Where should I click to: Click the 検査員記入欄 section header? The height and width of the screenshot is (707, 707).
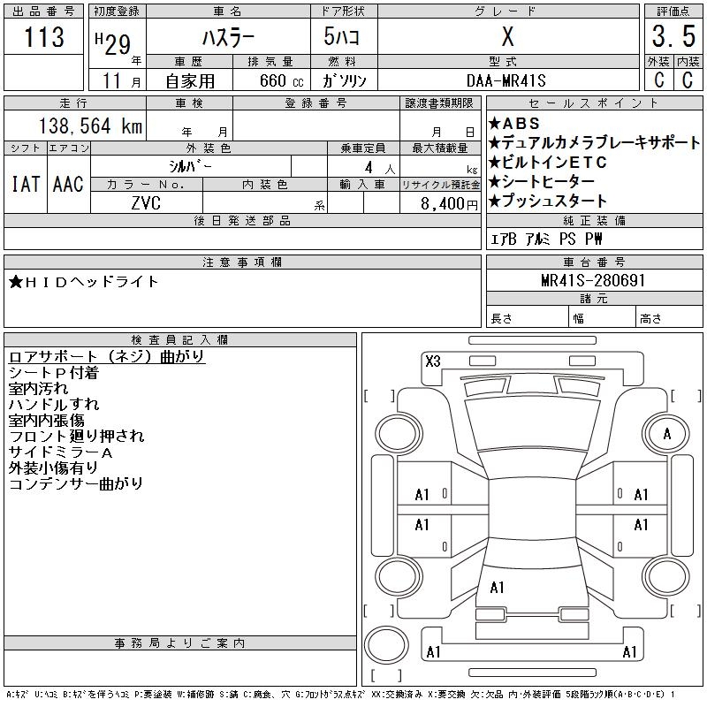[x=180, y=339]
